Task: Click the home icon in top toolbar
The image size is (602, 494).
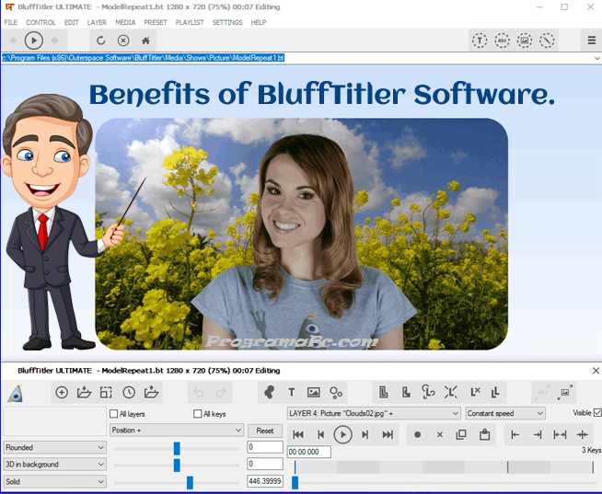Action: click(145, 40)
